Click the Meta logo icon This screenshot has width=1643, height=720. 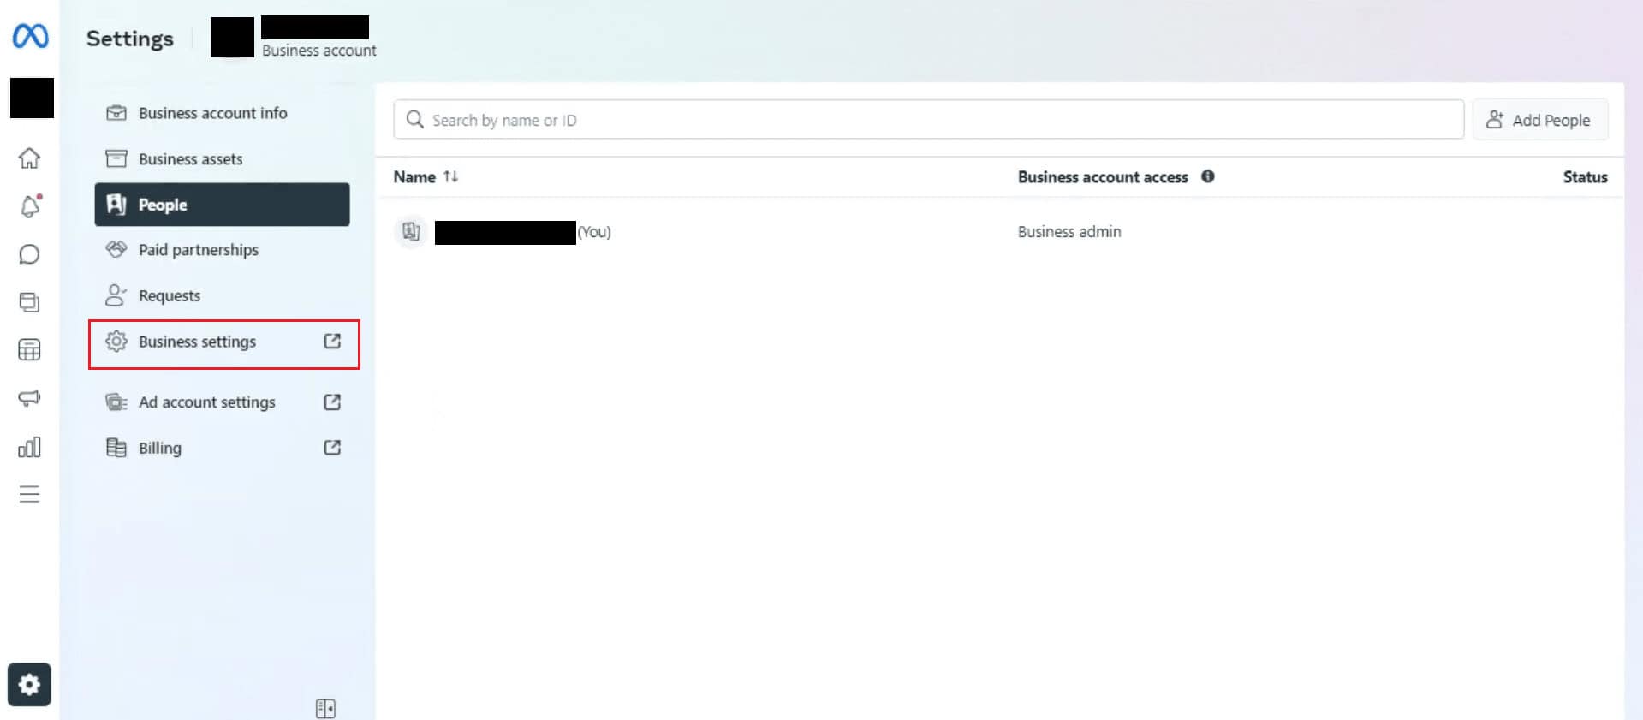tap(30, 36)
